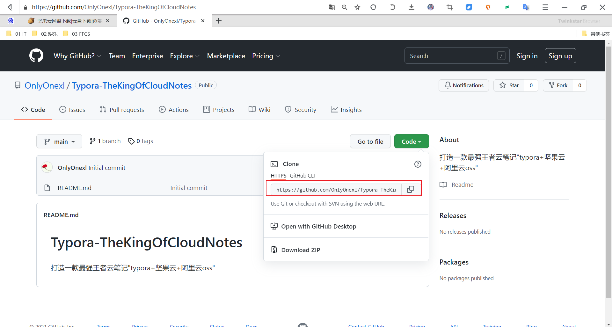Click the GitHub Octocat logo
The image size is (612, 327).
(x=36, y=56)
